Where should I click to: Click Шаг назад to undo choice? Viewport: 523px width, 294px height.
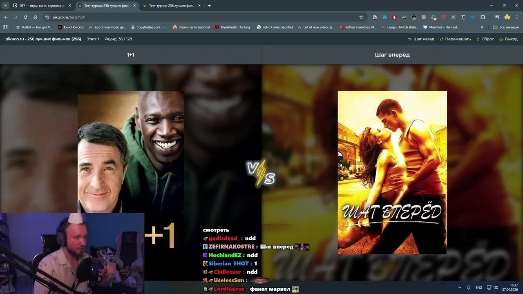[421, 39]
